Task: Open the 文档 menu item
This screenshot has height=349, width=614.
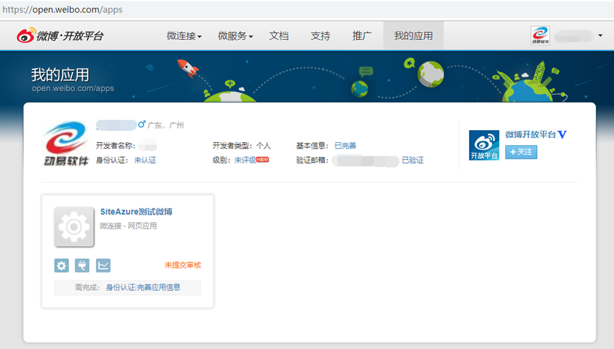Action: (278, 36)
